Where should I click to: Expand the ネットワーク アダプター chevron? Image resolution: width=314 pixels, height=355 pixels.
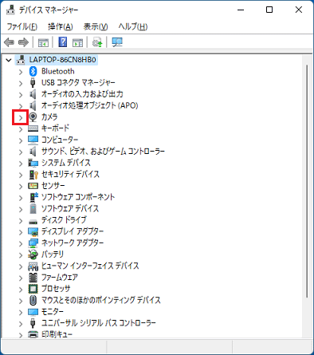[21, 244]
